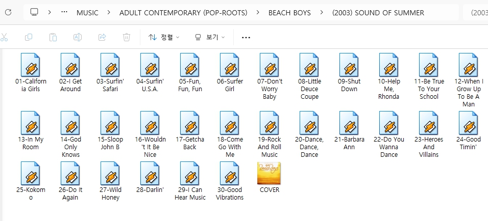Select the 26-Do It Again file

pyautogui.click(x=70, y=181)
